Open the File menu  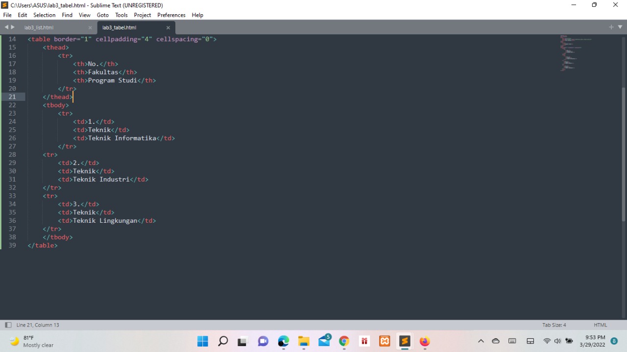point(7,15)
